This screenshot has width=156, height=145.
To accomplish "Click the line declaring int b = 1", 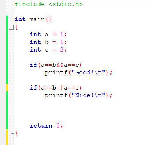I will click(48, 42).
